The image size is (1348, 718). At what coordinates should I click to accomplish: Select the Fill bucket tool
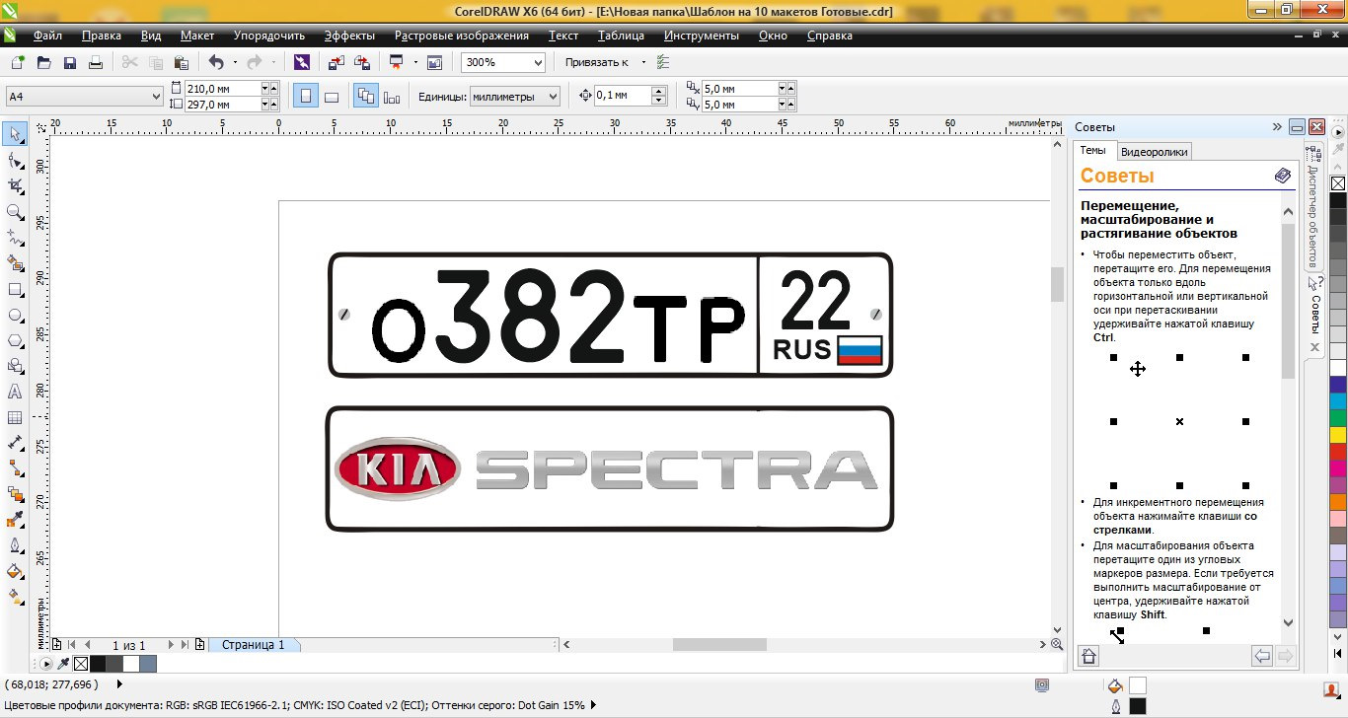[x=15, y=571]
